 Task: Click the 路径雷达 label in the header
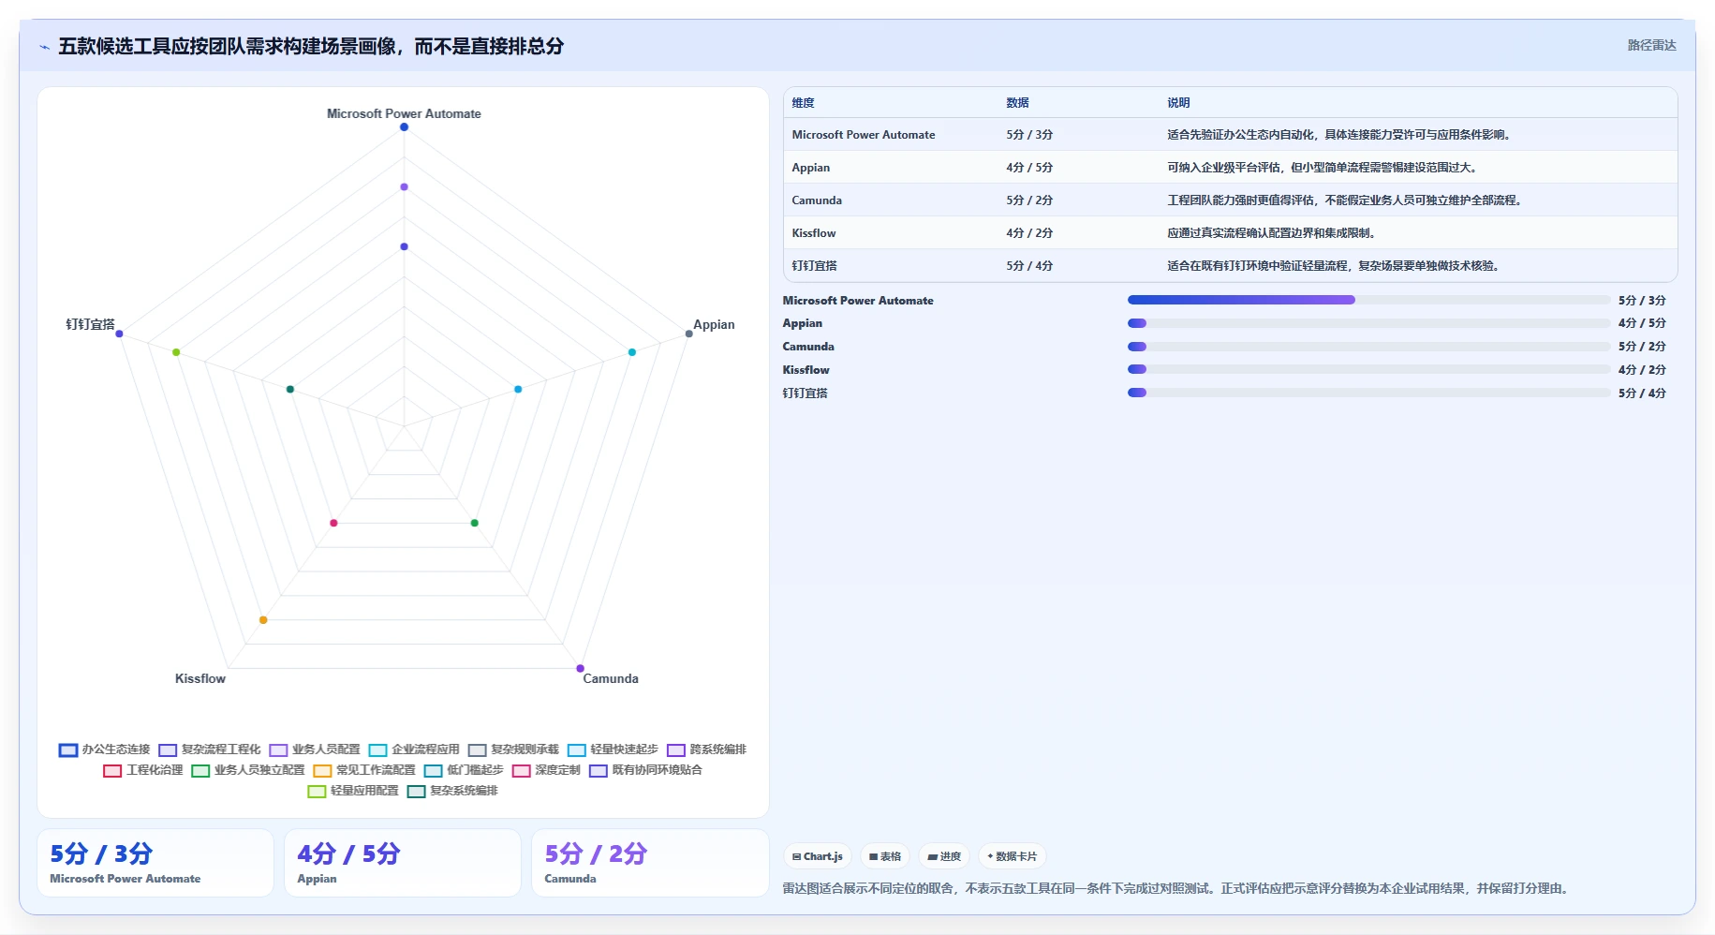pos(1651,45)
